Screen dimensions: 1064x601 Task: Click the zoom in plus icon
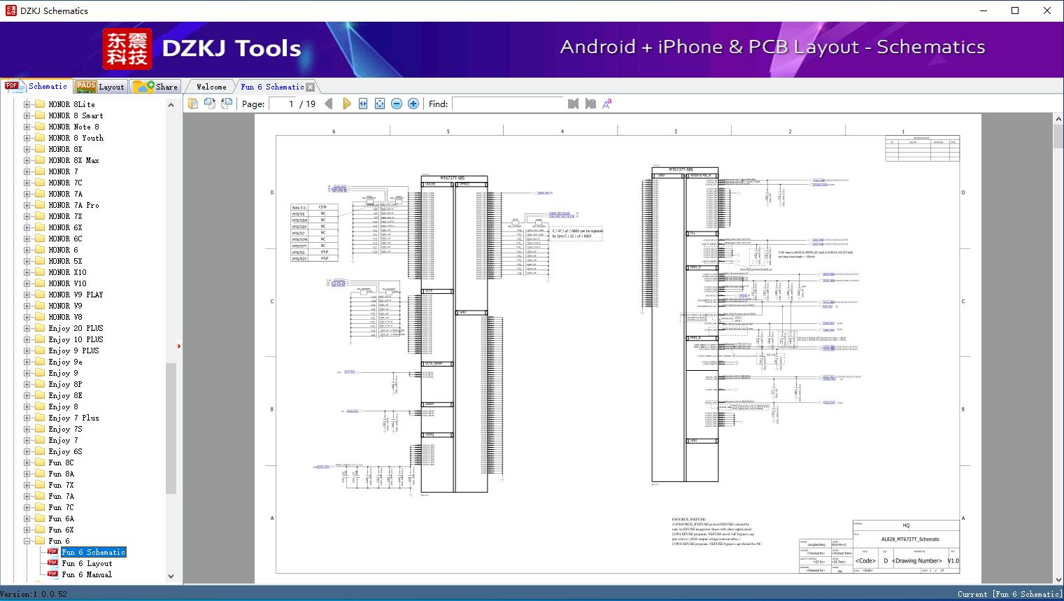tap(413, 104)
